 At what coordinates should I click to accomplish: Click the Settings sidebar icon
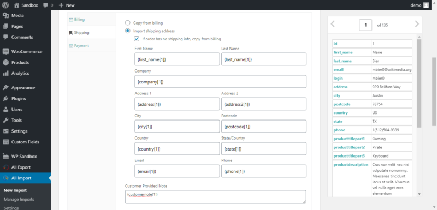point(5,131)
